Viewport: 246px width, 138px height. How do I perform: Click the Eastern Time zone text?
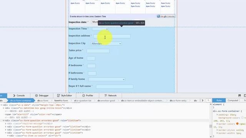pyautogui.click(x=100, y=16)
